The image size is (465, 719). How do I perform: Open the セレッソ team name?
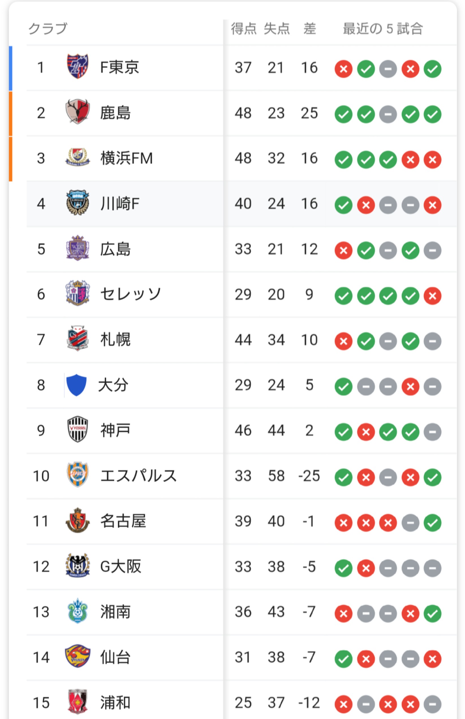pos(131,294)
